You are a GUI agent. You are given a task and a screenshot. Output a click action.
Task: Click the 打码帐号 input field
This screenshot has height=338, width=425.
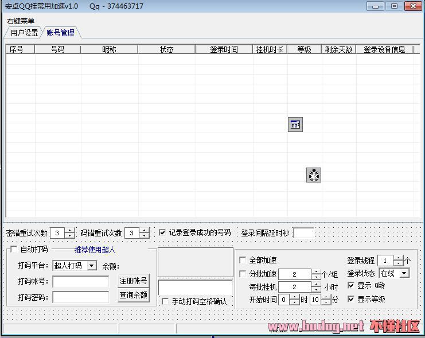pyautogui.click(x=81, y=282)
